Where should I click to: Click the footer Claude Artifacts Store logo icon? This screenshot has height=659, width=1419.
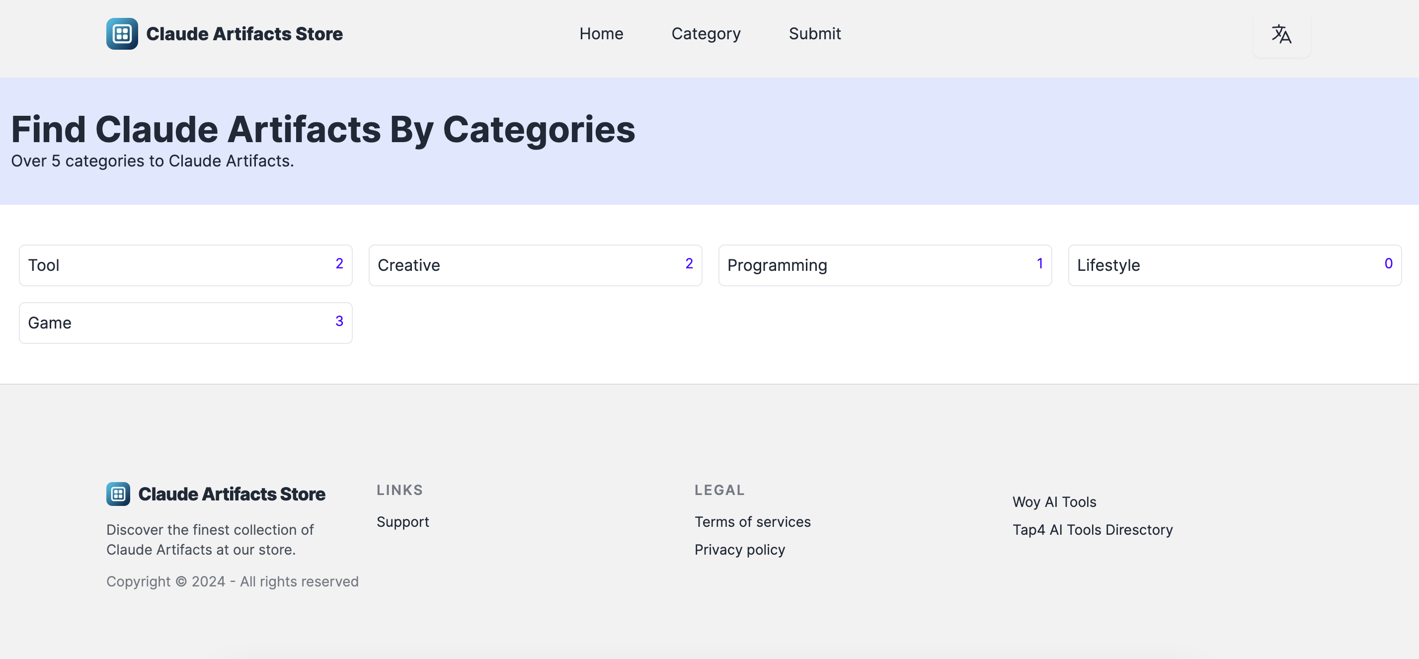click(x=118, y=494)
